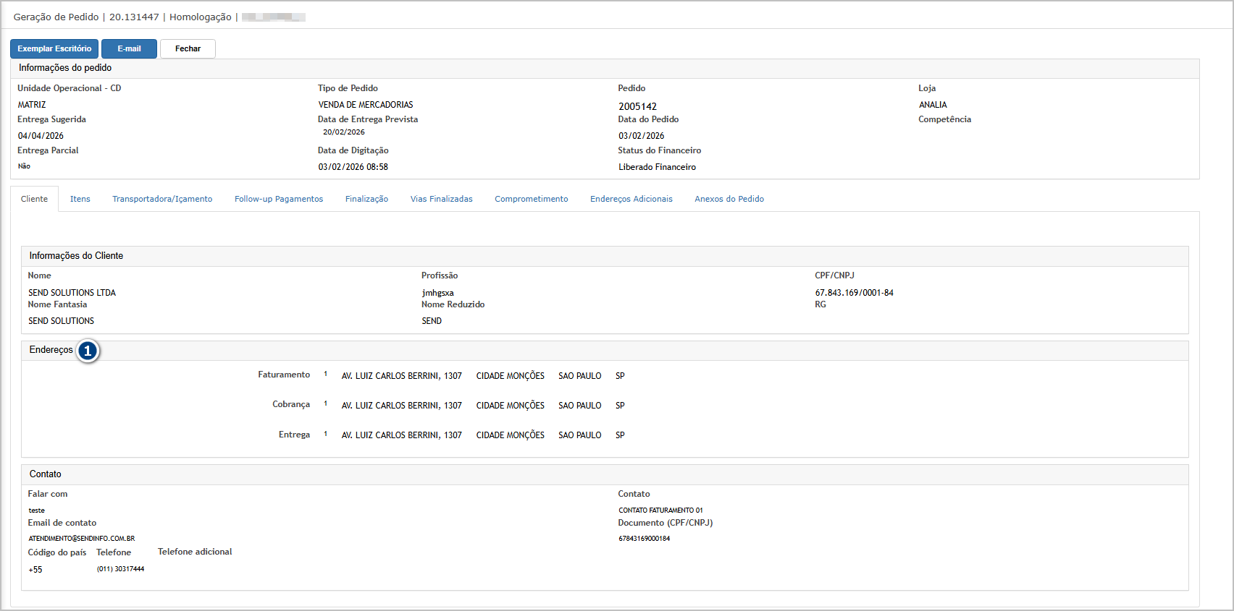
Task: Click the order number 2005142
Action: (x=637, y=106)
